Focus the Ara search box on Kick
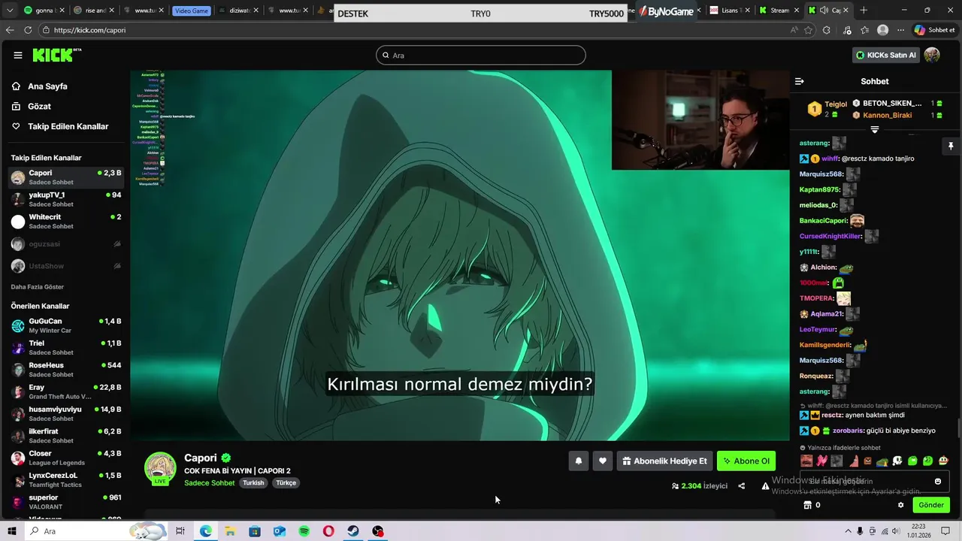 pos(481,55)
